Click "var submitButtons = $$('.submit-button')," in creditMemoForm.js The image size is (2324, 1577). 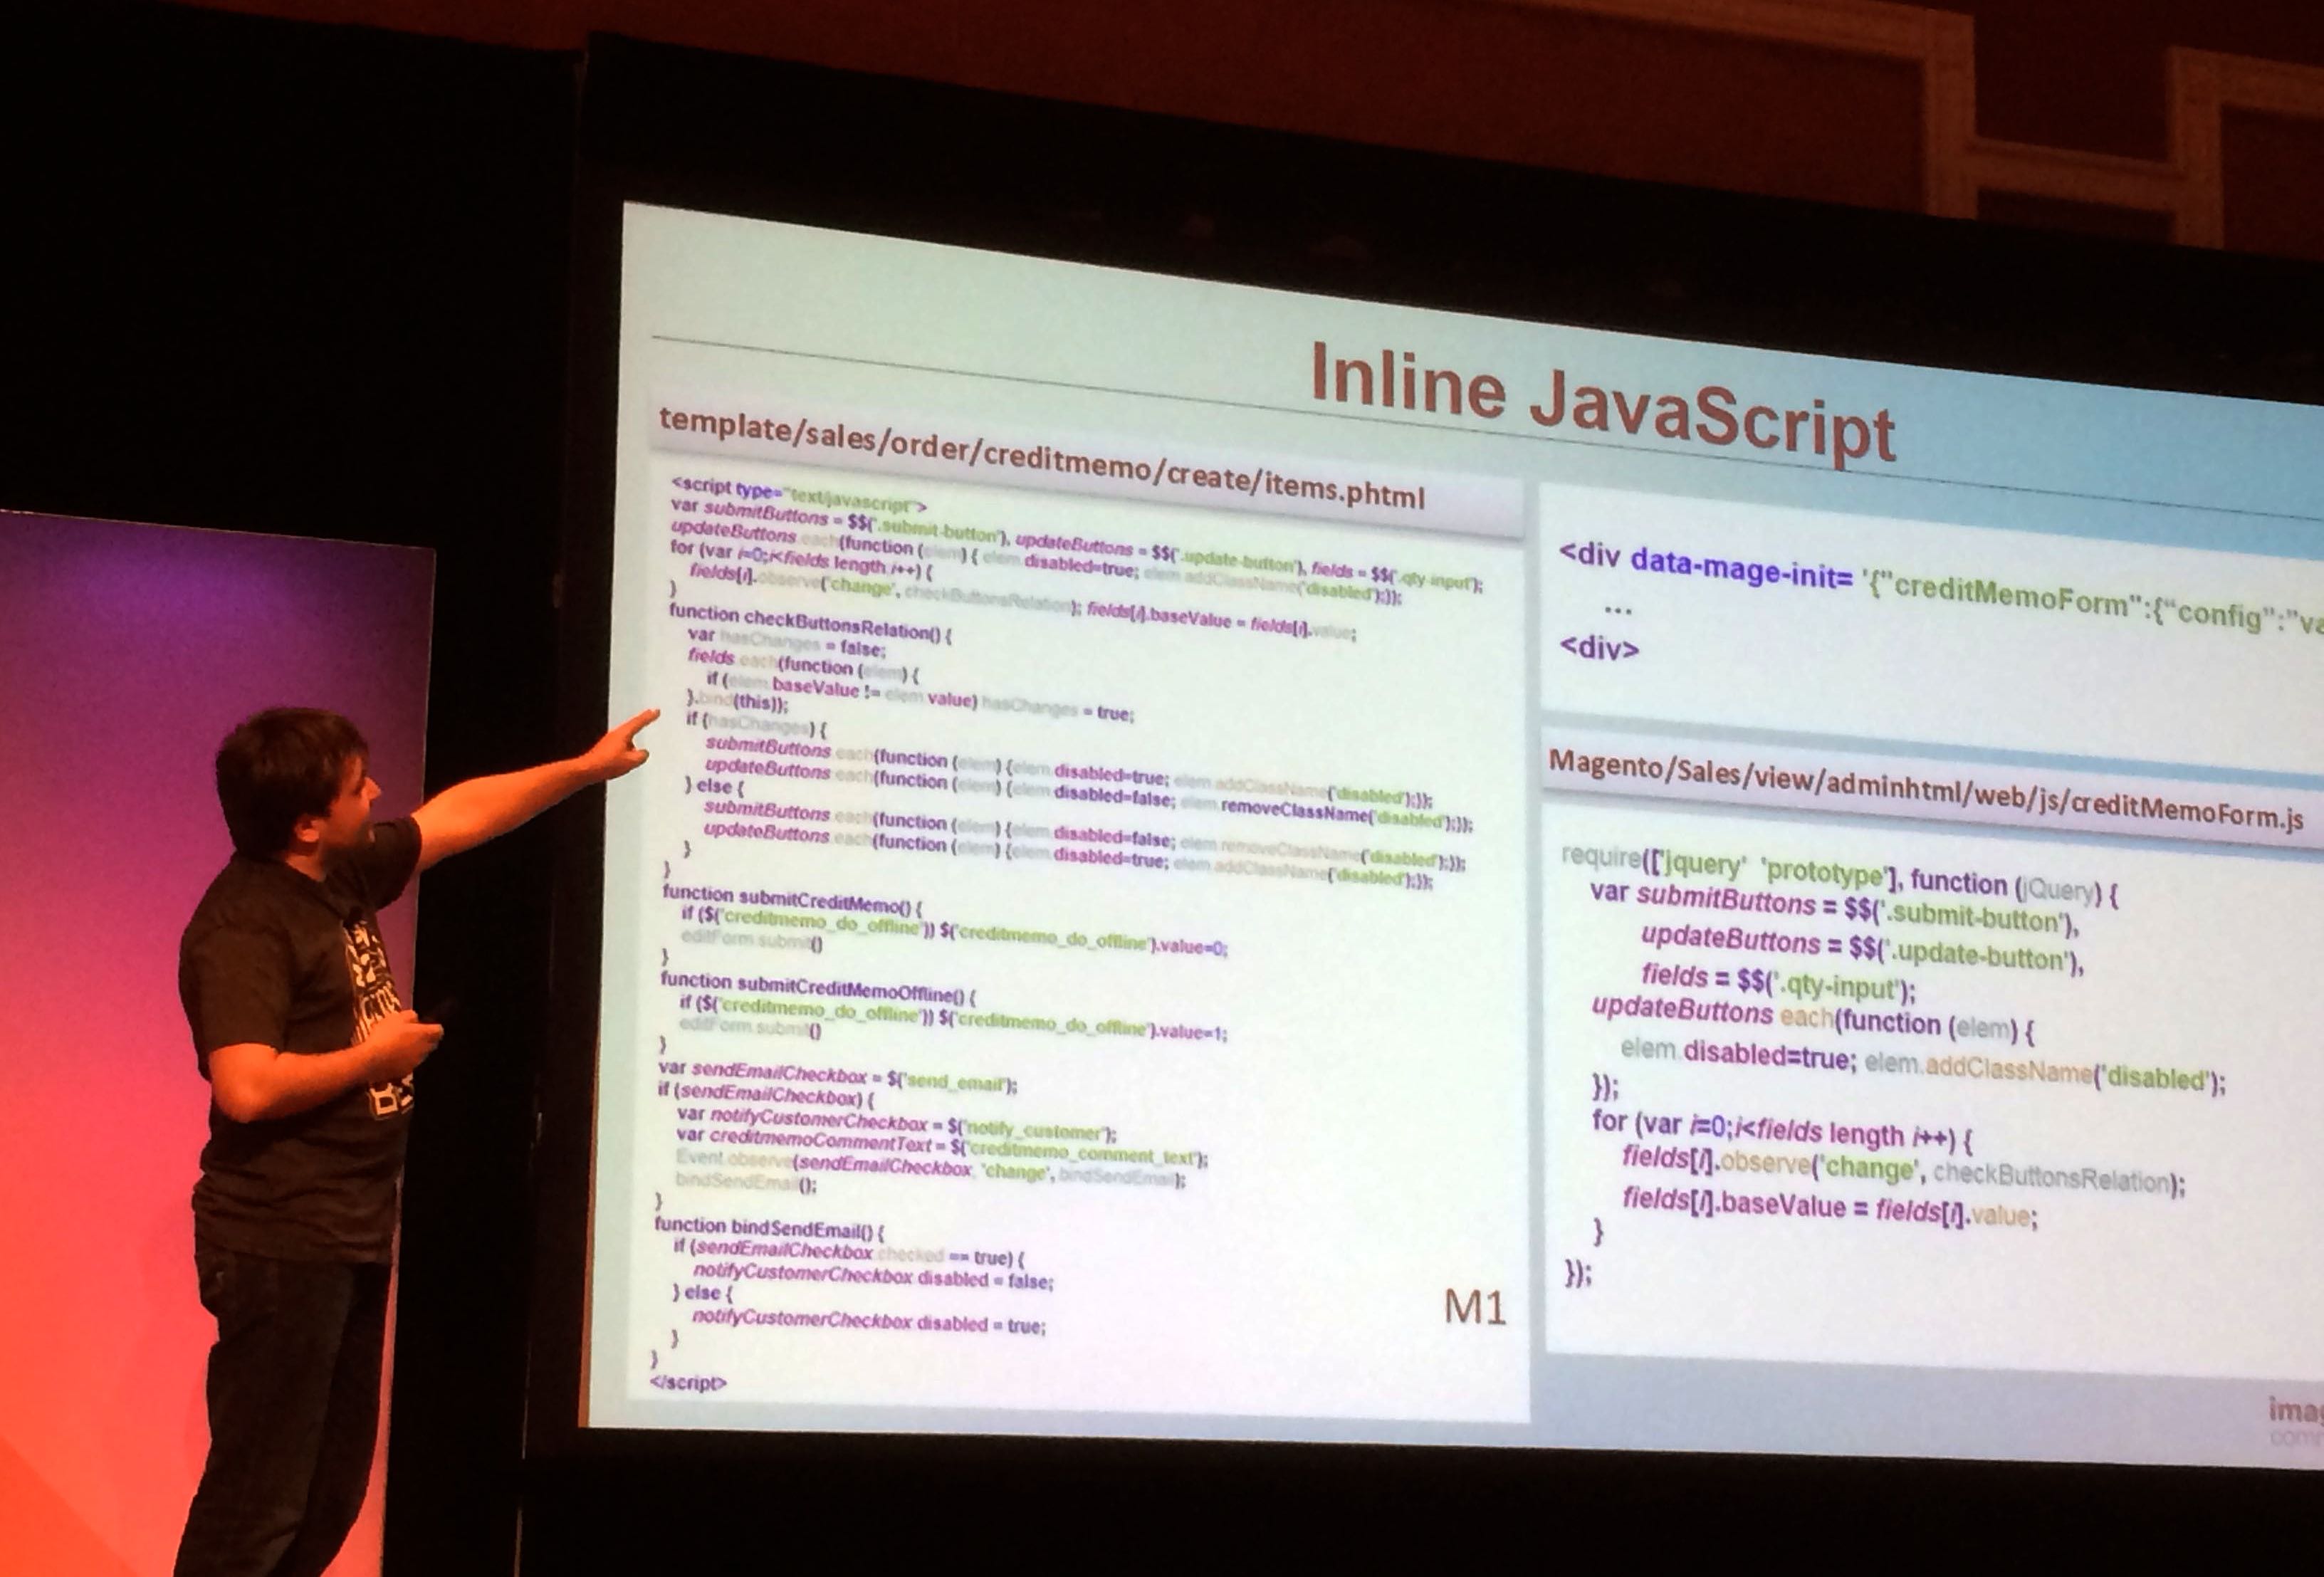[x=1834, y=908]
